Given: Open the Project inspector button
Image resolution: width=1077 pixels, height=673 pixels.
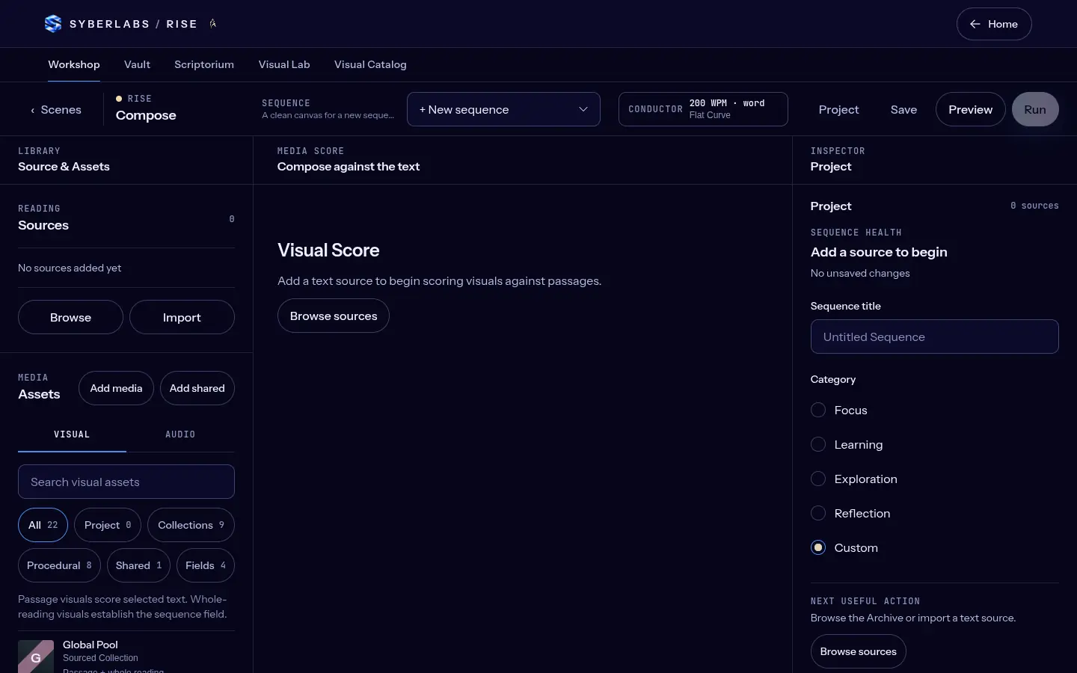Looking at the screenshot, I should tap(838, 109).
